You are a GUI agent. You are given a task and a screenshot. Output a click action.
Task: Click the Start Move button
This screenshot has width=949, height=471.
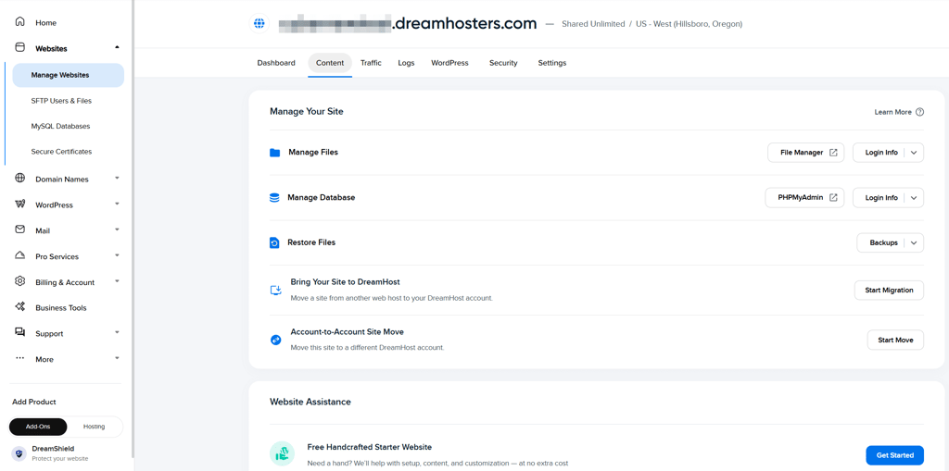pos(896,341)
